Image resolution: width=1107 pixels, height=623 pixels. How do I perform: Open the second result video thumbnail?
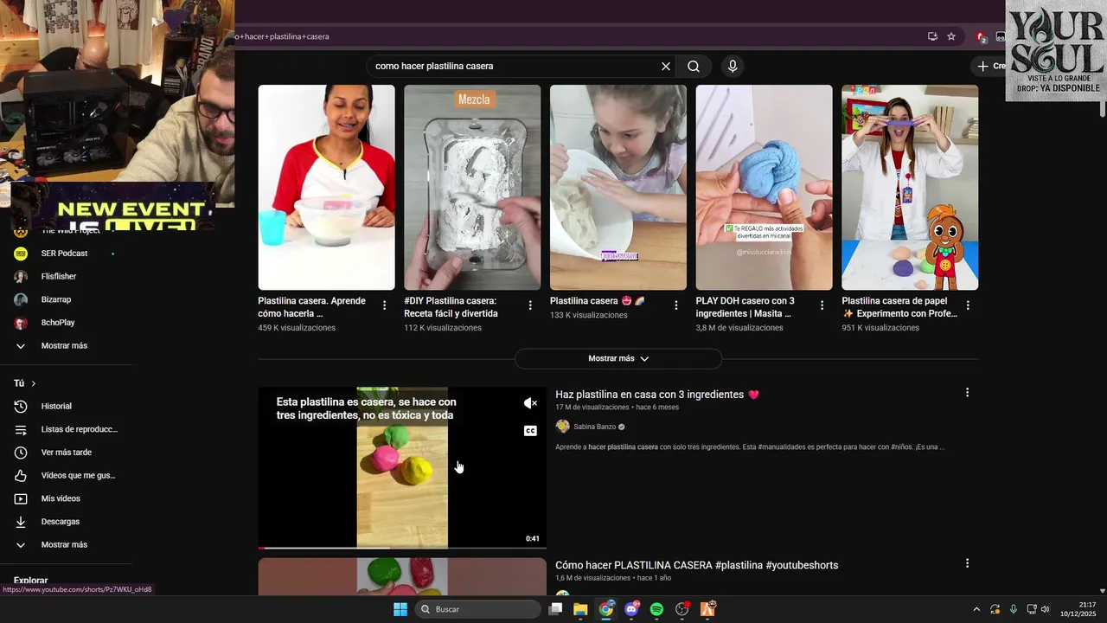click(x=402, y=575)
